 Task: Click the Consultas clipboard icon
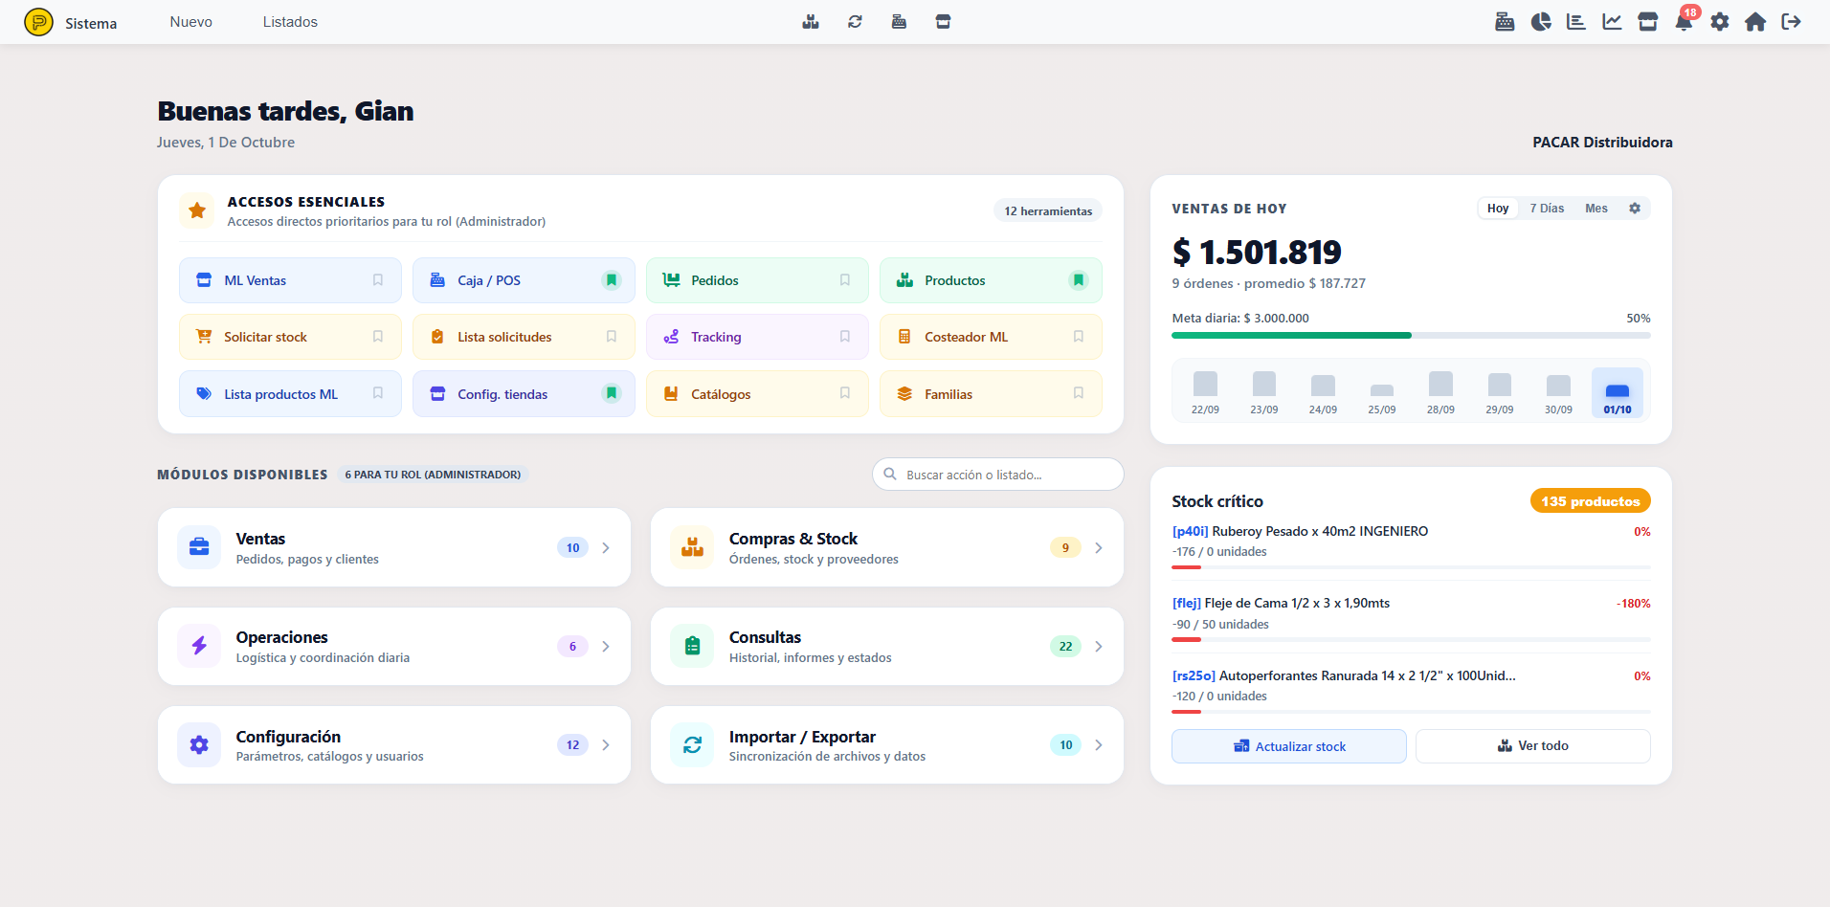click(692, 646)
